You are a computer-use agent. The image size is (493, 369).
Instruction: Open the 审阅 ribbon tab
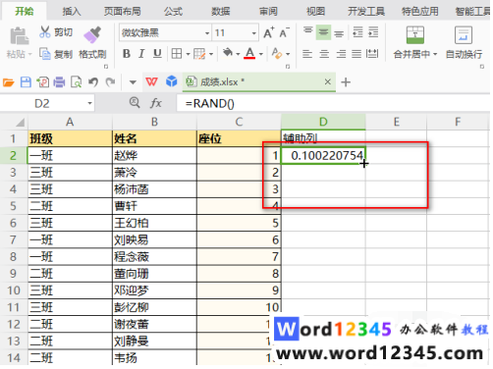click(268, 11)
